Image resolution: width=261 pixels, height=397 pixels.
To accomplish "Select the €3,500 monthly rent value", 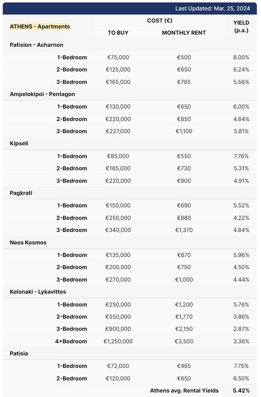I will (184, 341).
